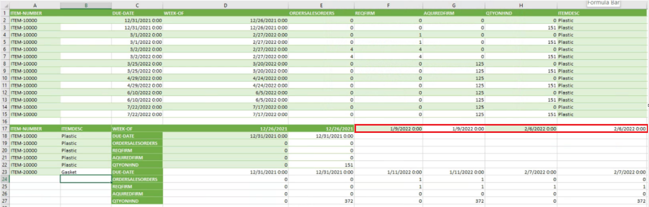Viewport: 649px width, 207px height.
Task: Click ORDERSALESORDERS header cell in row 1
Action: [321, 13]
